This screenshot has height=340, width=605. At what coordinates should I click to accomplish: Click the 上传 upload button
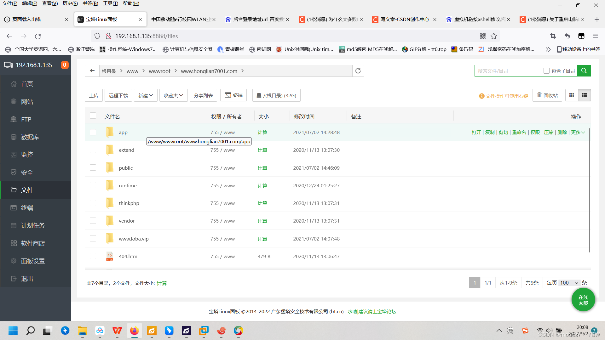point(94,95)
